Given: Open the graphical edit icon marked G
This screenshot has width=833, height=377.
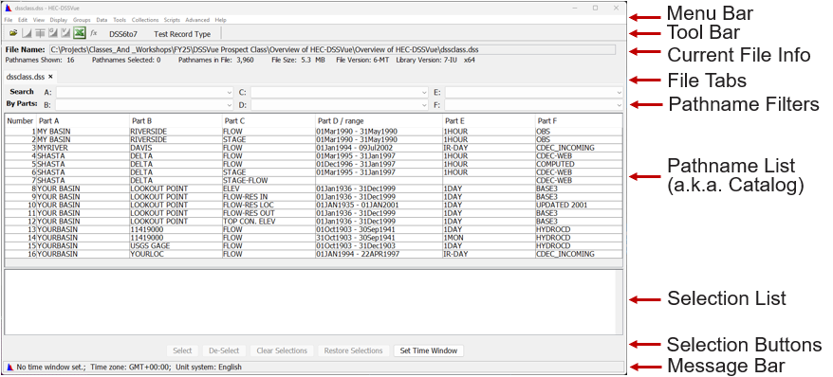Looking at the screenshot, I should tap(52, 33).
